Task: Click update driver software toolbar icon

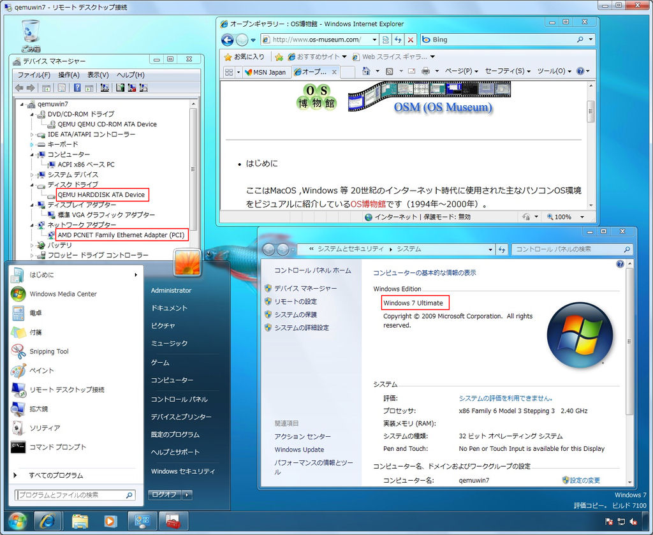Action: tap(121, 88)
